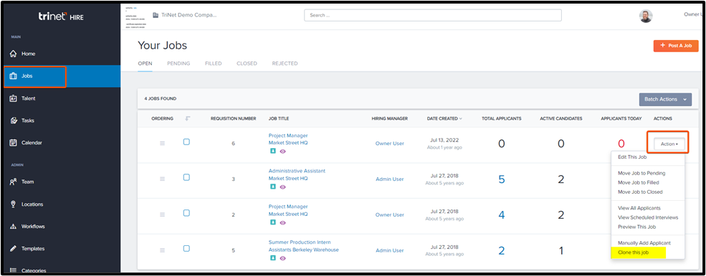Click drag handle for Summer Production Intern row
This screenshot has width=706, height=276.
click(x=163, y=250)
